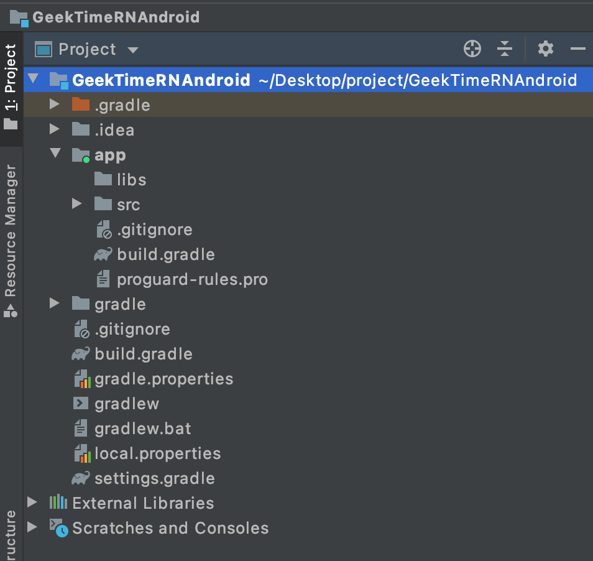Image resolution: width=593 pixels, height=561 pixels.
Task: Click the Scratches and Consoles icon
Action: click(x=58, y=528)
